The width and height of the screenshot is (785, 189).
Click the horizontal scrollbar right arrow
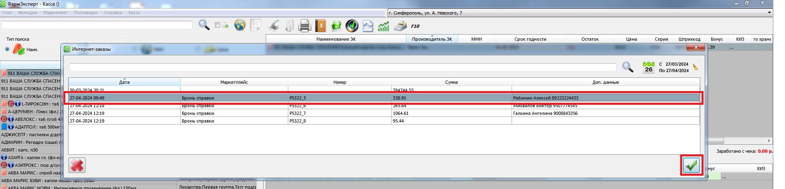click(x=769, y=141)
